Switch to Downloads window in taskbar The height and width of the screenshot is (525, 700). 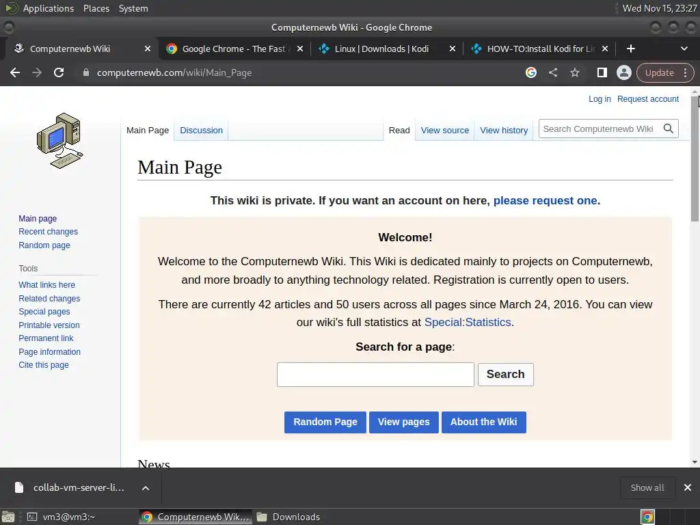(288, 517)
